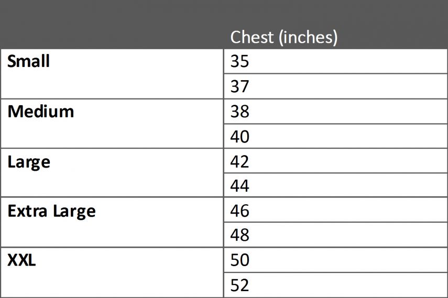Click the Chest (inches) column header
The width and height of the screenshot is (448, 298).
point(283,37)
